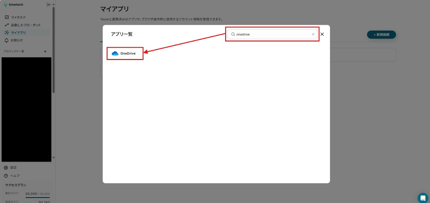Image resolution: width=430 pixels, height=203 pixels.
Task: Click the 無料タスク usage progress bar
Action: tap(38, 197)
